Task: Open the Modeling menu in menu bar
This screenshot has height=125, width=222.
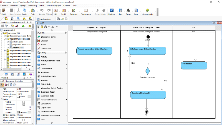Action: 32,6
